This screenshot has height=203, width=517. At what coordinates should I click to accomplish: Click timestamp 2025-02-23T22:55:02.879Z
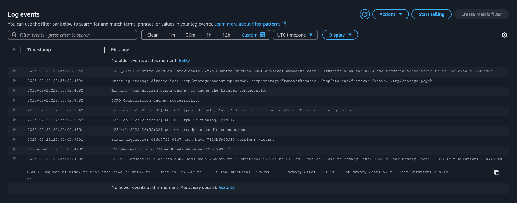pyautogui.click(x=55, y=100)
